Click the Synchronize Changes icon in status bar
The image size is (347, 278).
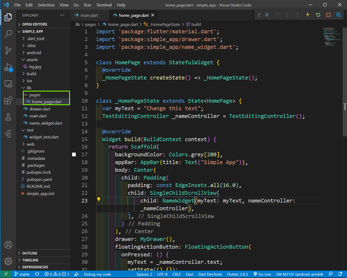[37, 274]
